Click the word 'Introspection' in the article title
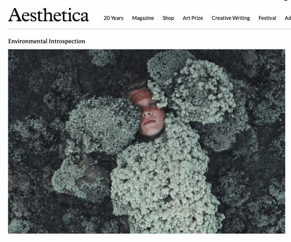 [x=67, y=41]
